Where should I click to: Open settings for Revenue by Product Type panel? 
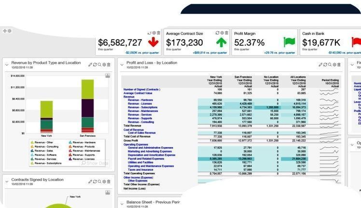[104, 65]
